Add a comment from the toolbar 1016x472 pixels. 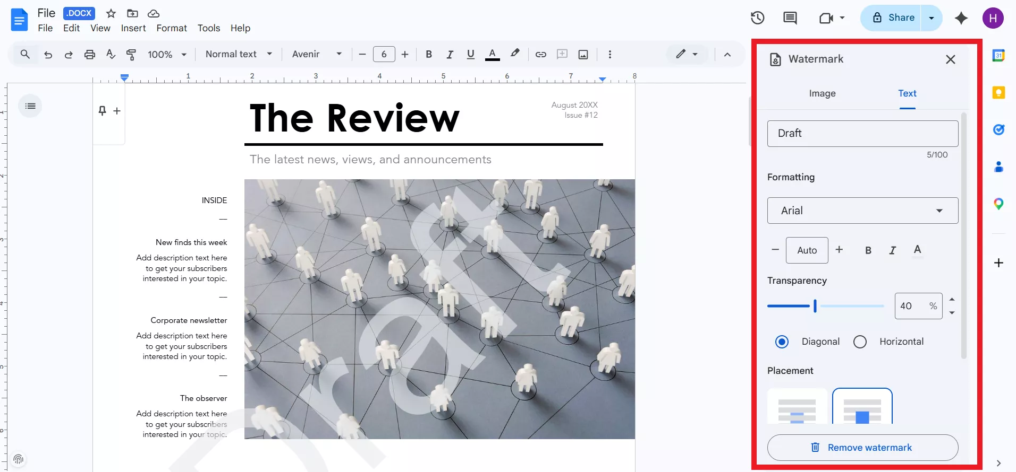click(562, 54)
